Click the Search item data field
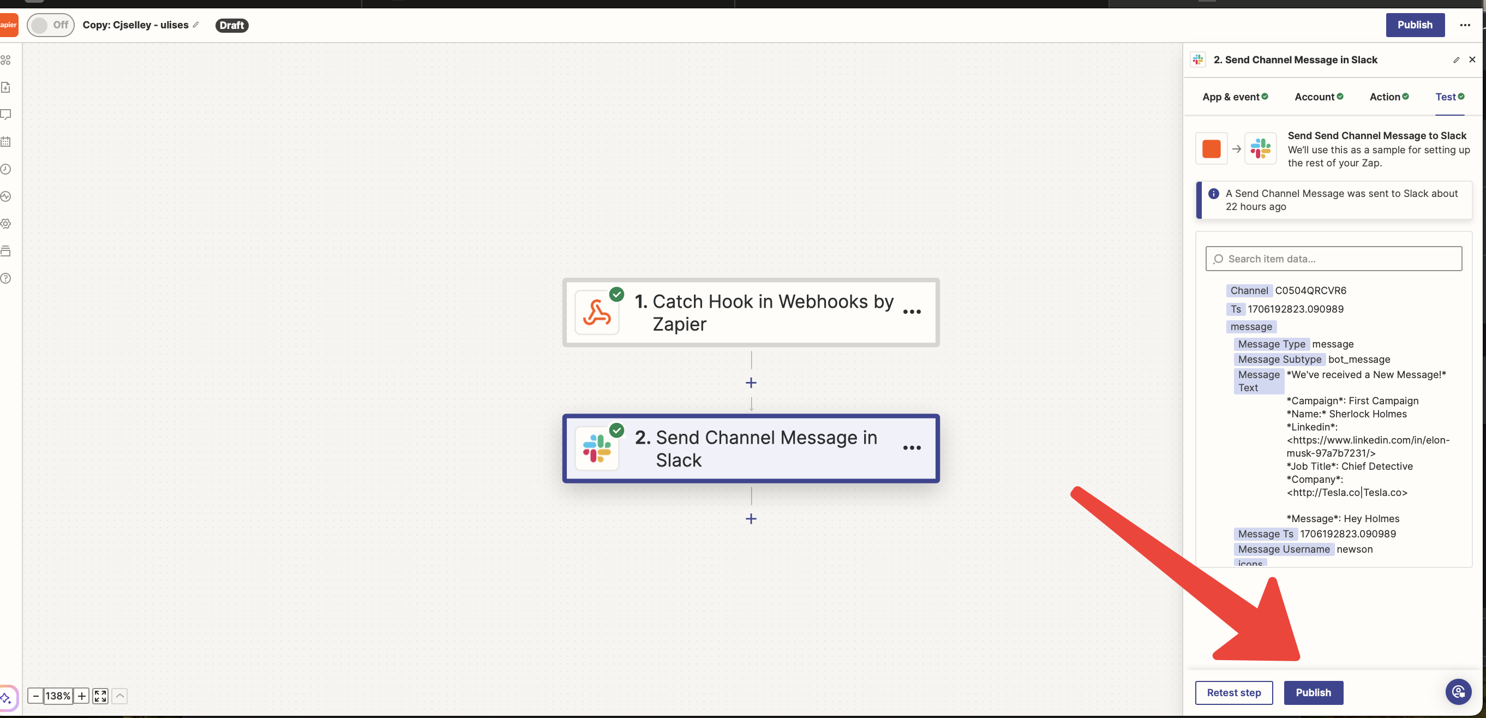The image size is (1486, 718). pyautogui.click(x=1334, y=259)
